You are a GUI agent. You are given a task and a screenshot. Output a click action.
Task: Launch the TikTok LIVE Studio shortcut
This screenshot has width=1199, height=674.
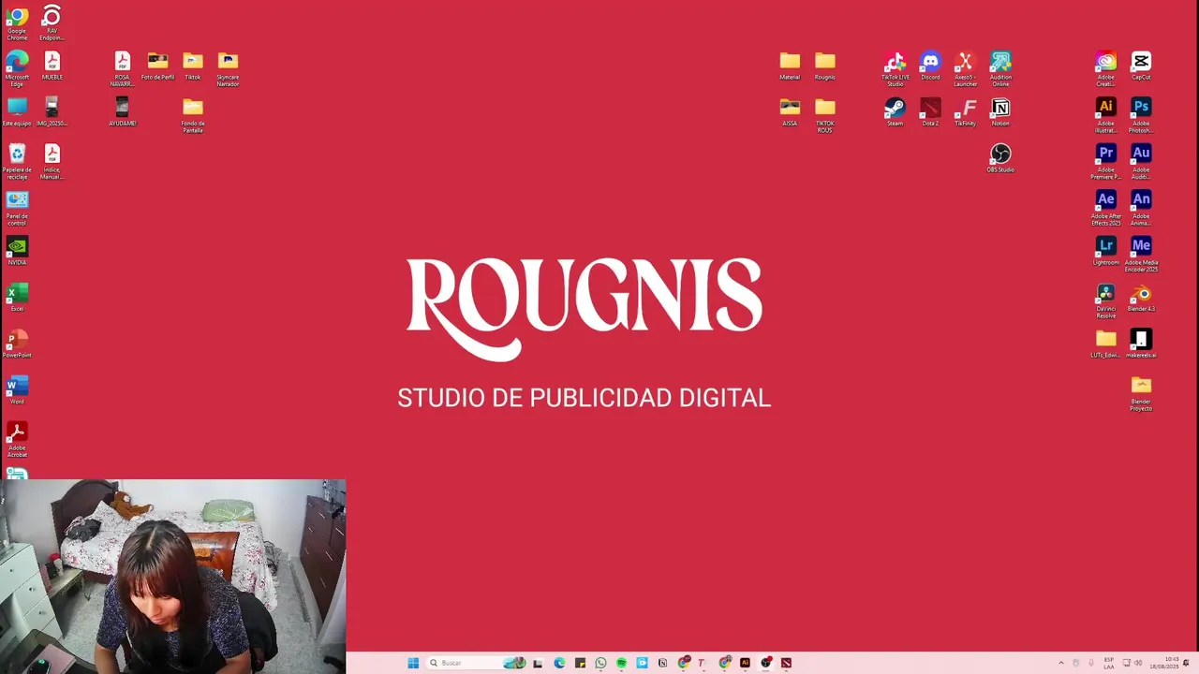point(896,68)
